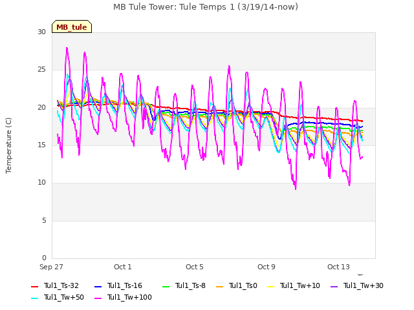414x310 pixels.
Task: Toggle the Tul1_Tw+30 series legend label
Action: 364,285
